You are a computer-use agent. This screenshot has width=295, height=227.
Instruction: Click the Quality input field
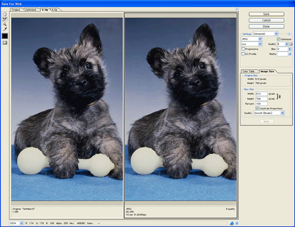[x=281, y=44]
